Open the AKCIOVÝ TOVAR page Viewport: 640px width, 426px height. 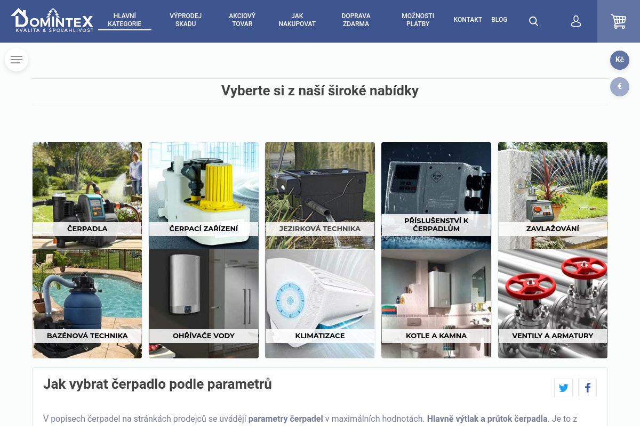242,20
